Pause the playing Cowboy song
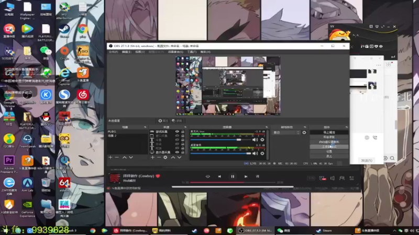Viewport: 419px width, 235px height. tap(233, 177)
